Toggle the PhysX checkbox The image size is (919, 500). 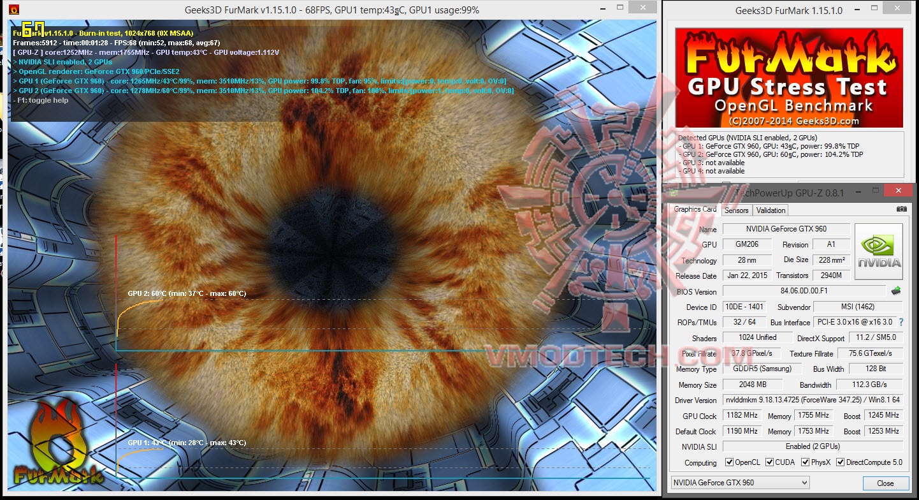[806, 462]
